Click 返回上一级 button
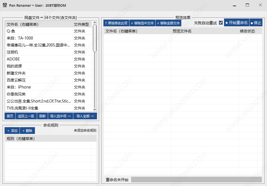The image size is (267, 186). [26, 116]
